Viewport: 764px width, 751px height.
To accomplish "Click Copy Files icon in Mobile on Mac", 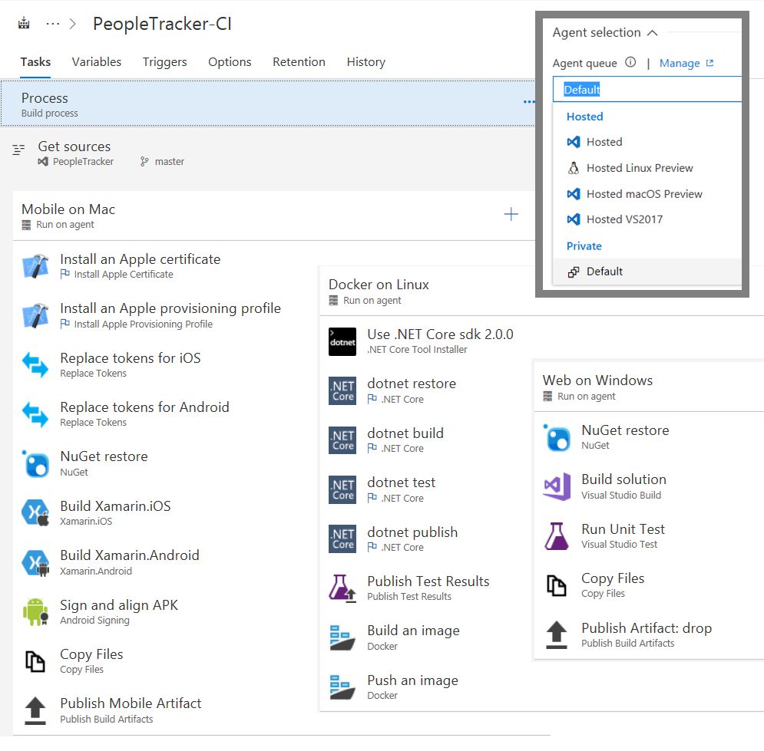I will [35, 661].
